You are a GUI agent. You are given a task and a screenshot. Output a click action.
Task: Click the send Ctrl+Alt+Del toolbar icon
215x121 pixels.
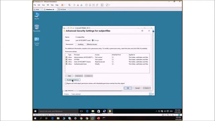coord(69,5)
